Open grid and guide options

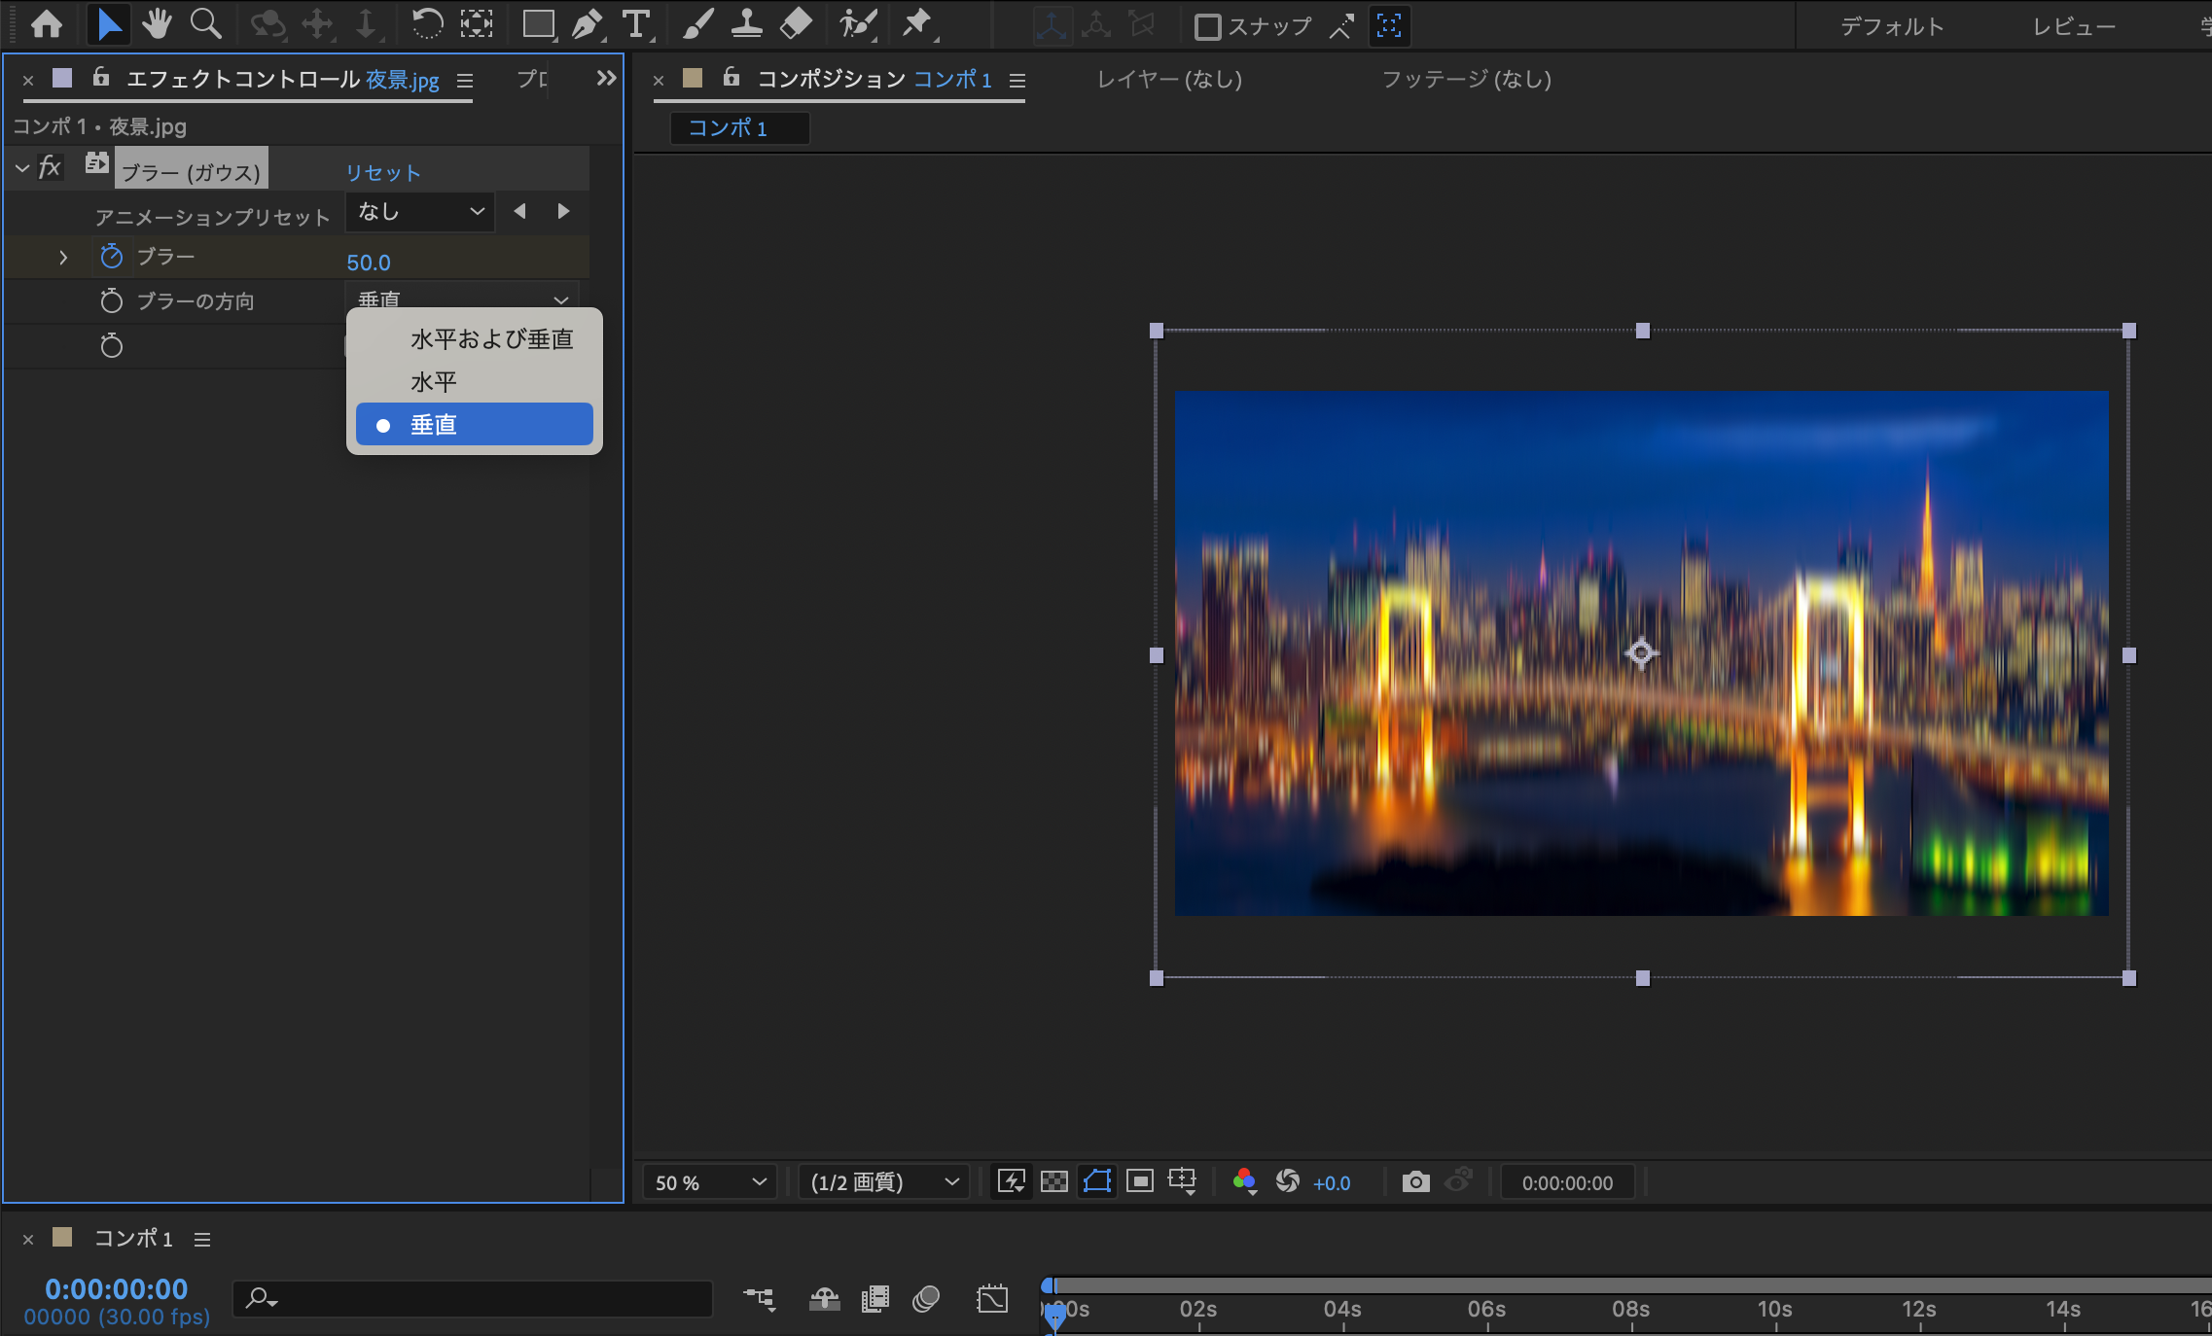(x=1183, y=1181)
